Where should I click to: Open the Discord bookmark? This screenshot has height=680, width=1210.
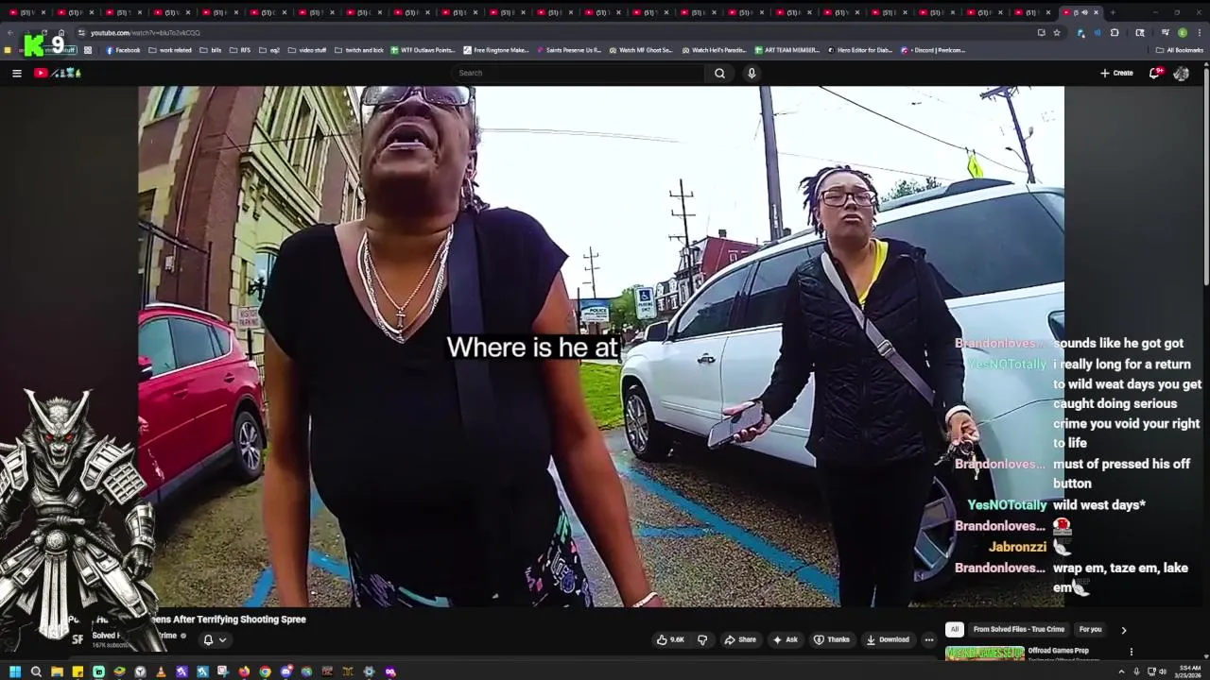932,50
